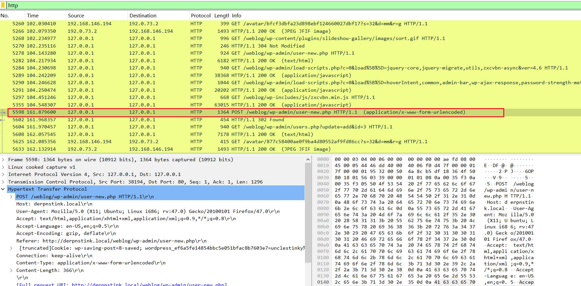Click the Connection: keep-alive line

pos(54,256)
